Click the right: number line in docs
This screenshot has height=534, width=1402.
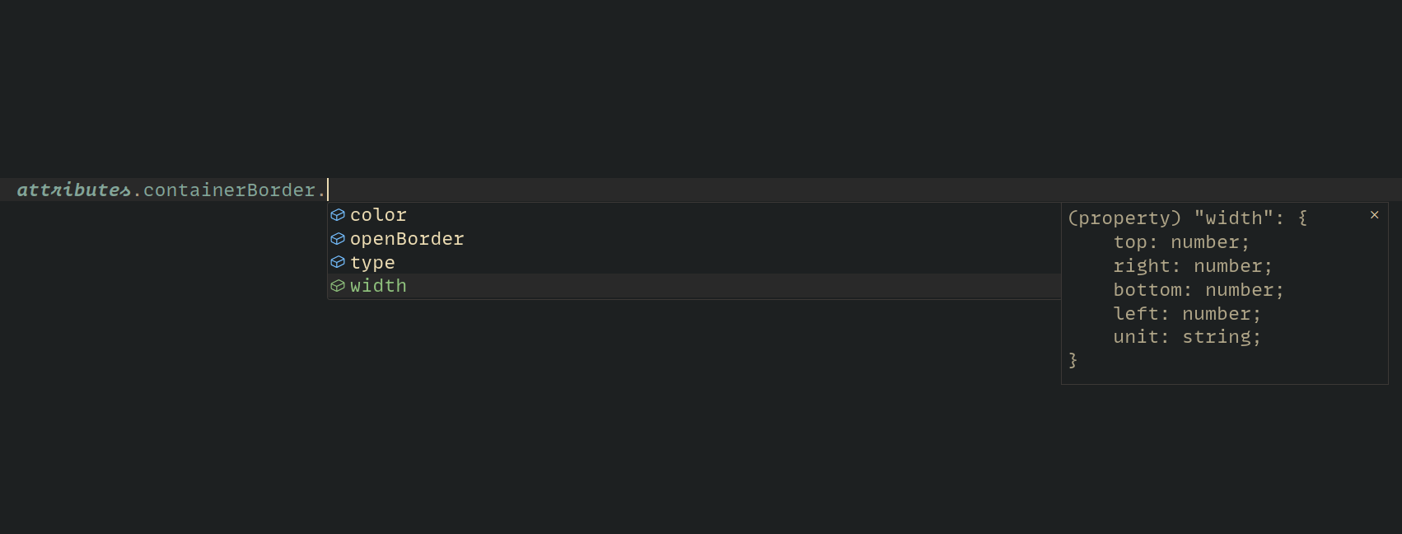(x=1192, y=266)
